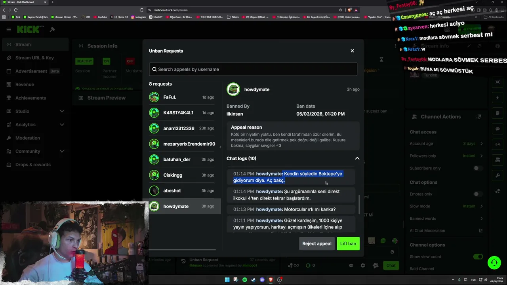Image resolution: width=507 pixels, height=285 pixels.
Task: Expand Studio submenu chevron
Action: pos(62,111)
